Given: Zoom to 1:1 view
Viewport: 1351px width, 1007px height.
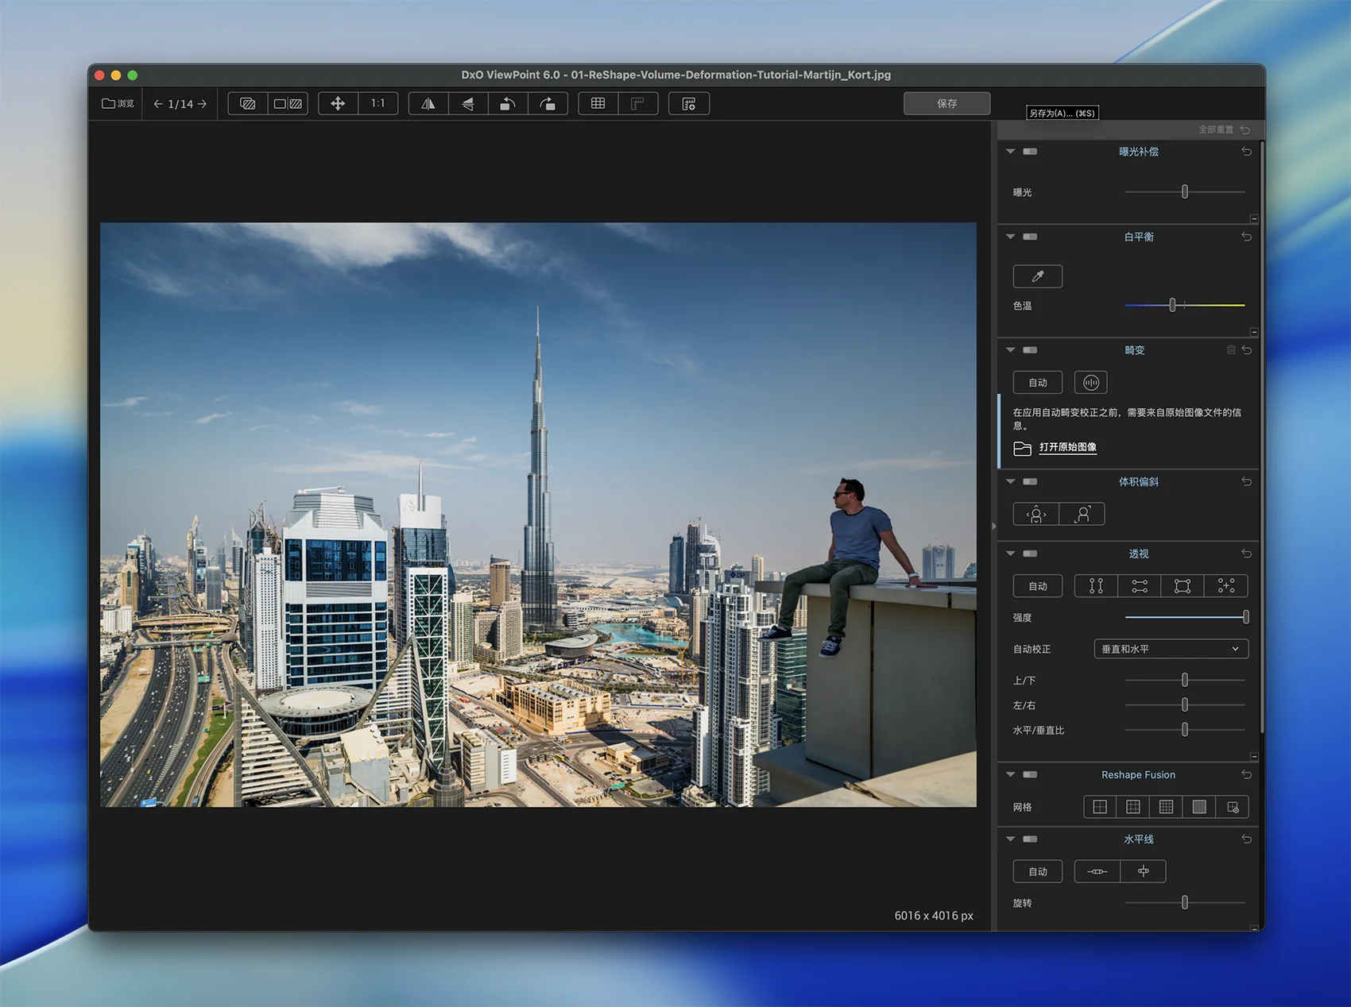Looking at the screenshot, I should tap(378, 103).
